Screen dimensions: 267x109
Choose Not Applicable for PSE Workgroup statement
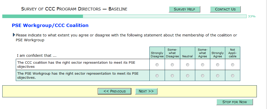point(233,76)
